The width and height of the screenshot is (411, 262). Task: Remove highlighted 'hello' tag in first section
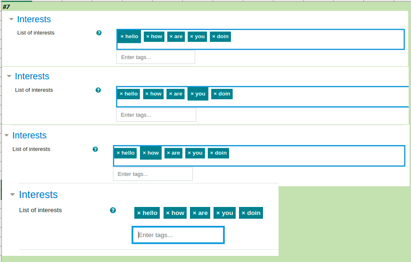pos(129,36)
